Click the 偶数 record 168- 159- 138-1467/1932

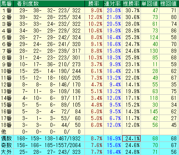[x=49, y=138]
